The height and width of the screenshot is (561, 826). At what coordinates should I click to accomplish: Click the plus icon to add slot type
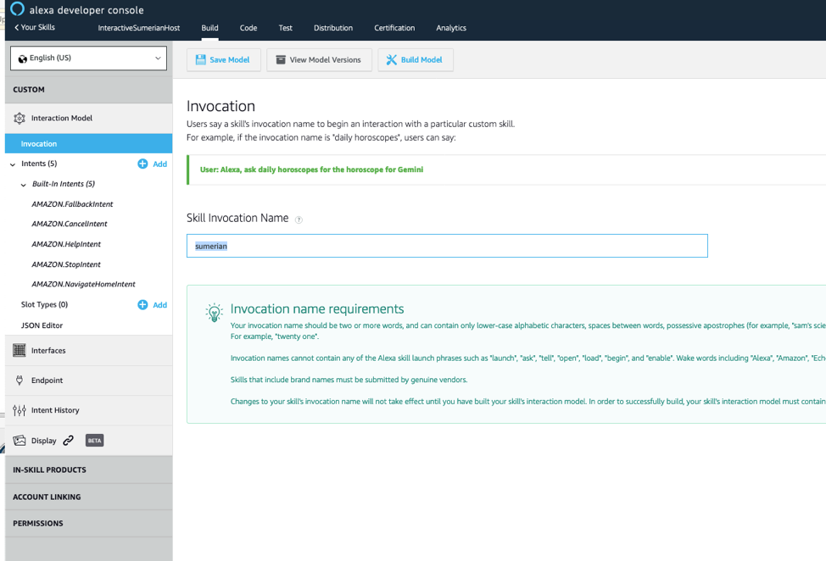click(x=142, y=305)
